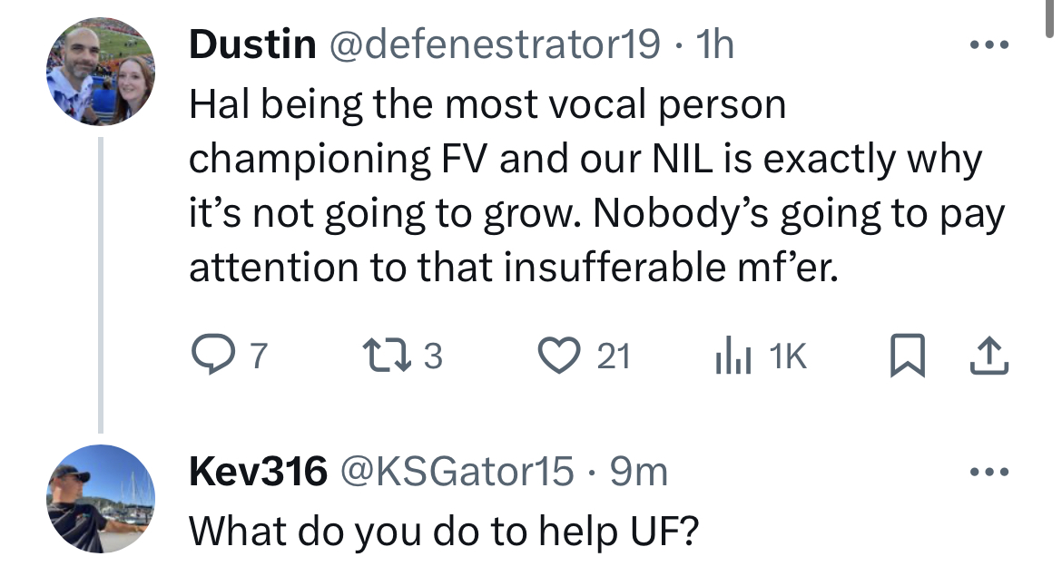1062x576 pixels.
Task: Click the thread line connecting the tweets
Action: tap(101, 283)
